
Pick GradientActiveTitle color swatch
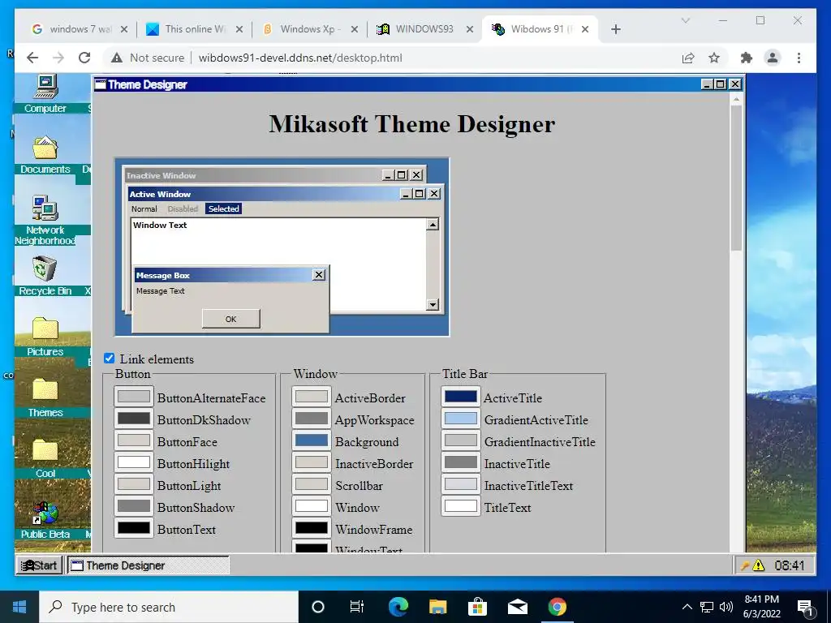click(461, 418)
